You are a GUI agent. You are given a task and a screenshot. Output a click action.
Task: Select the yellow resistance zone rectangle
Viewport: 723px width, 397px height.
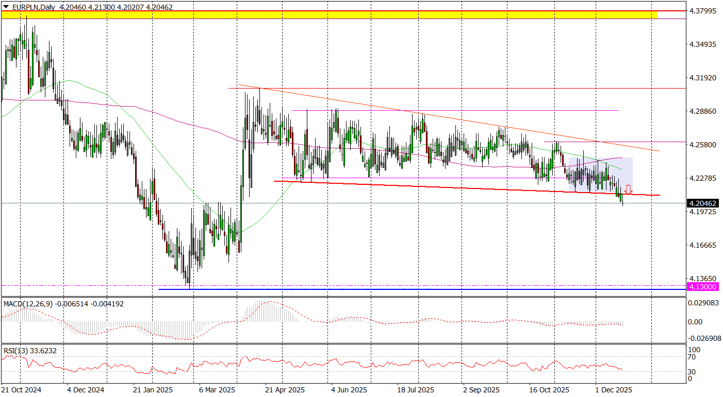[330, 15]
